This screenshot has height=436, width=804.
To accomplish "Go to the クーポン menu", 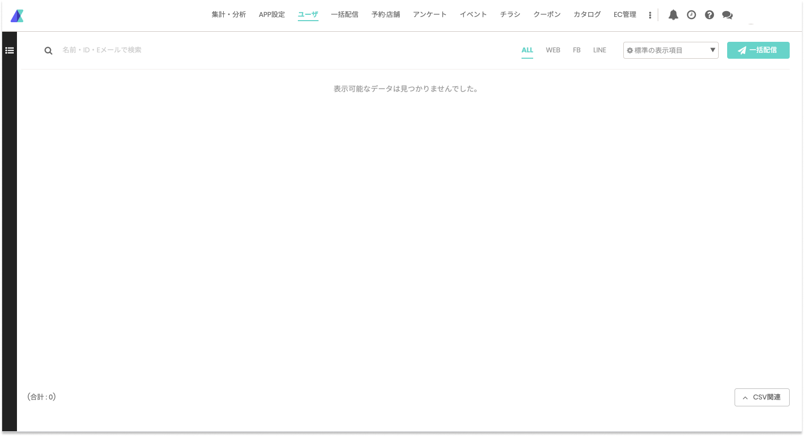I will pyautogui.click(x=547, y=15).
